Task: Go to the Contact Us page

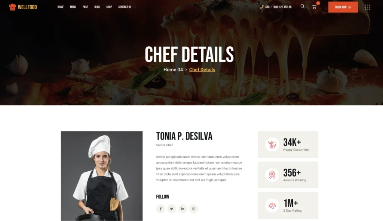Action: coord(125,7)
